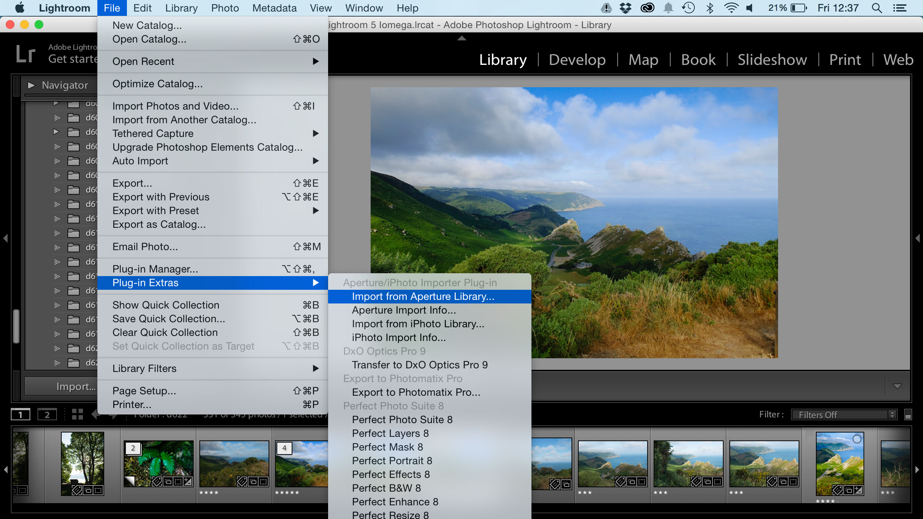Choose Optimize Catalog...
923x519 pixels.
pyautogui.click(x=213, y=84)
